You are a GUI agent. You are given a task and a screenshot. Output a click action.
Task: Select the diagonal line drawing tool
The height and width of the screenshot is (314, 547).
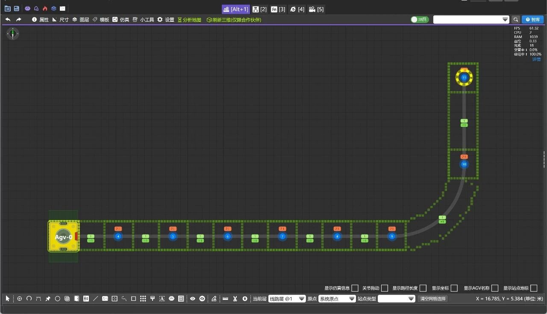[95, 299]
